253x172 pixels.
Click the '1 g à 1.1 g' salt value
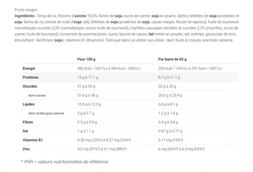86,131
